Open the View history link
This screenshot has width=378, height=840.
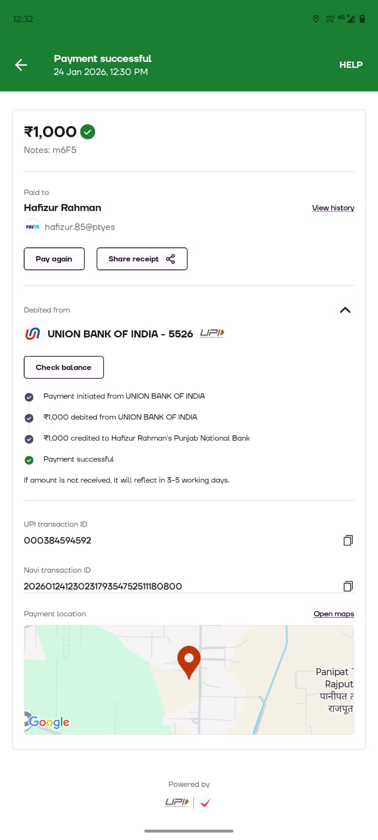click(333, 208)
